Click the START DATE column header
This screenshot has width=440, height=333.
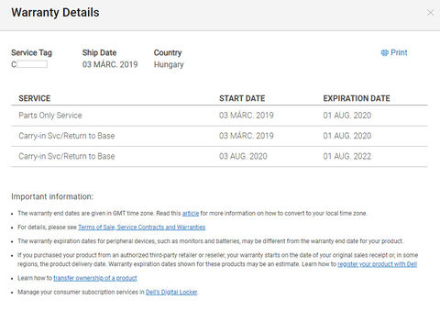pos(242,98)
